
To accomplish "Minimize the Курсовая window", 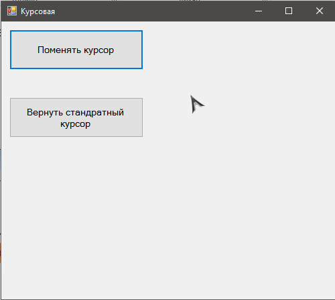I will [259, 11].
